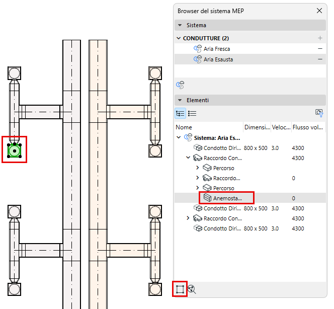Click 4300 flow value of first Condotto
334x309 pixels.
point(298,148)
